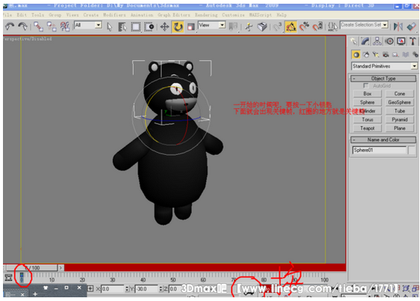The width and height of the screenshot is (420, 301).
Task: Activate the Select and Move tool
Action: [x=164, y=27]
